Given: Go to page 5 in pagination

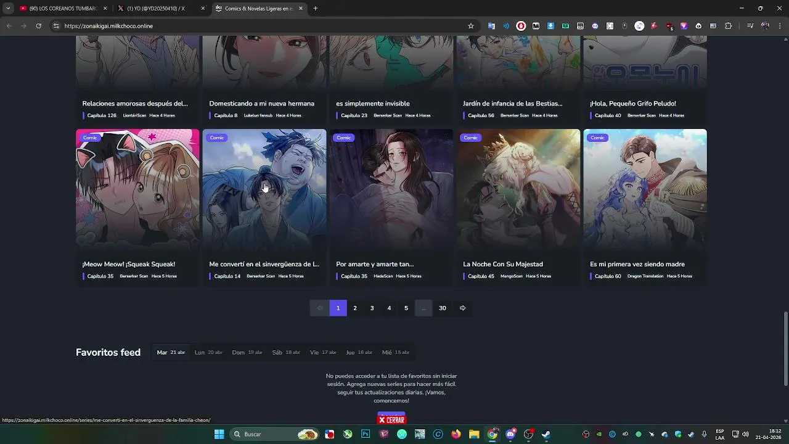Looking at the screenshot, I should (x=406, y=308).
